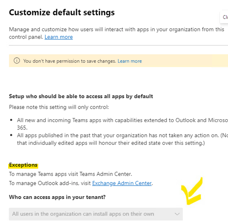Follow the Learn more link in the yellow permission banner
This screenshot has width=228, height=223.
point(130,61)
